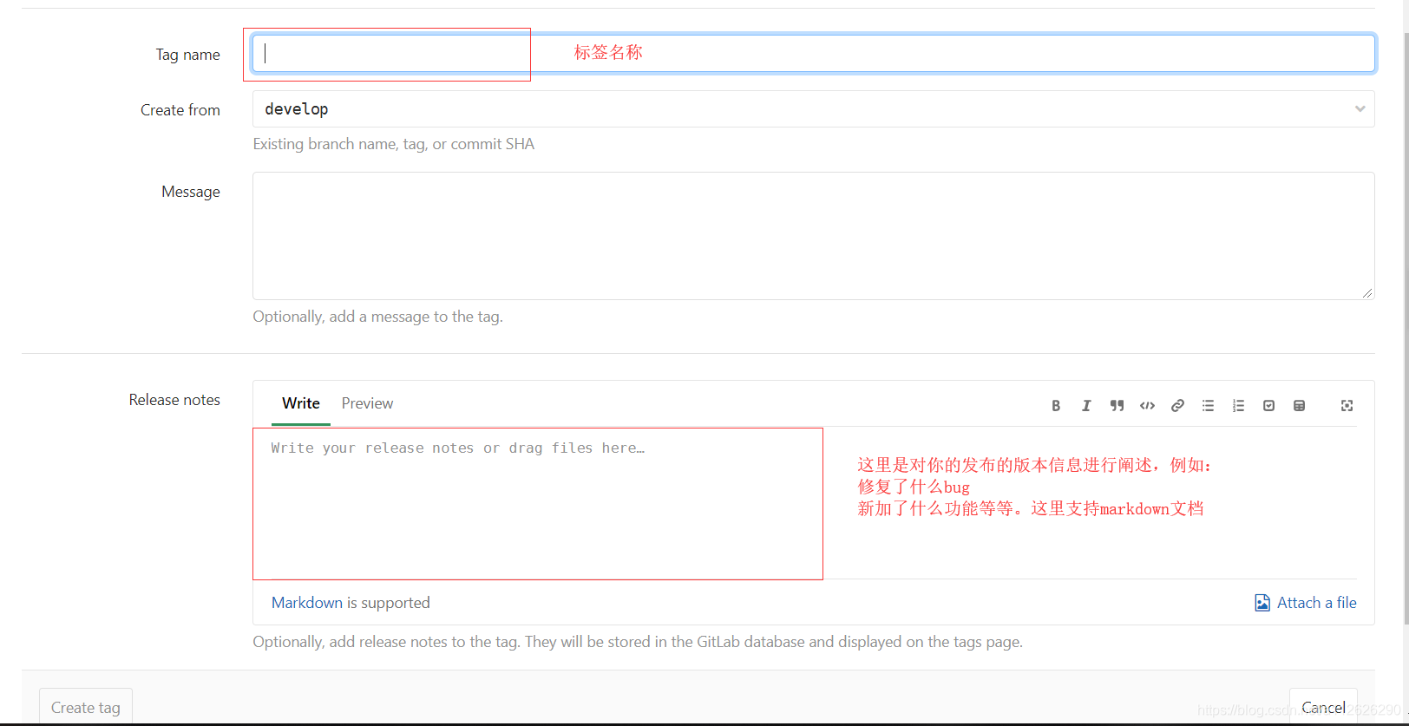Click the Create tag button
The width and height of the screenshot is (1409, 726).
(86, 707)
